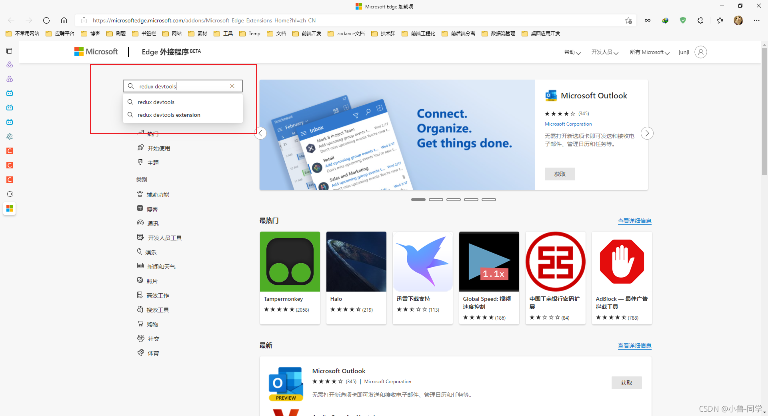This screenshot has height=416, width=768.
Task: Open the 桌面应用开发 bookmarks folder
Action: coord(541,34)
